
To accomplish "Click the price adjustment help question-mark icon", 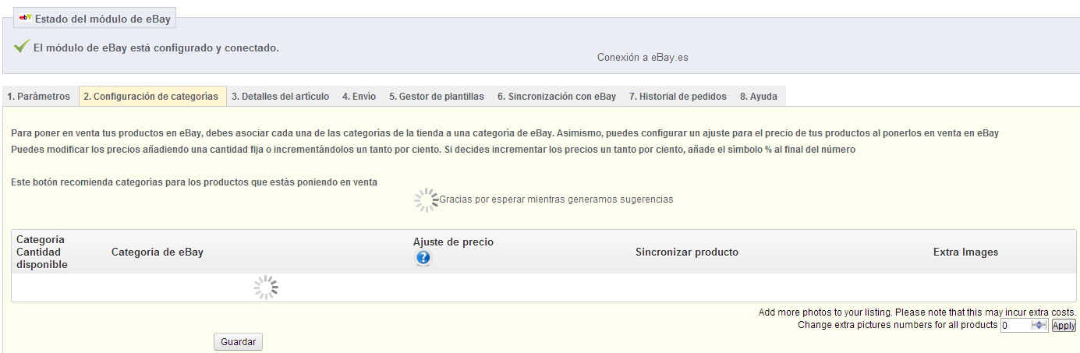I will pyautogui.click(x=423, y=258).
